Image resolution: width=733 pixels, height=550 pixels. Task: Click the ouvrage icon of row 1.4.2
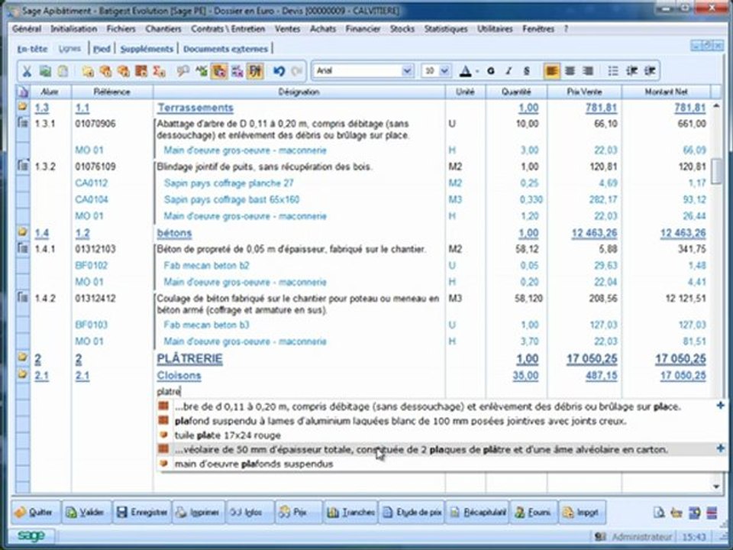pyautogui.click(x=22, y=297)
